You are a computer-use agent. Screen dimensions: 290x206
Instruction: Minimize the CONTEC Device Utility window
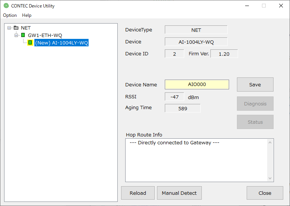pyautogui.click(x=247, y=6)
